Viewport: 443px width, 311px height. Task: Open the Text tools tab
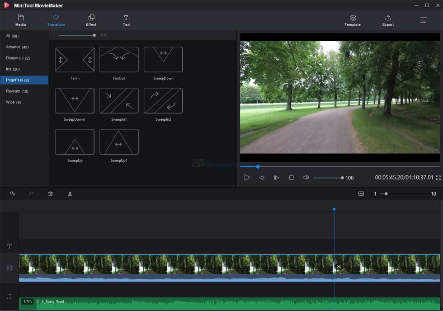127,20
